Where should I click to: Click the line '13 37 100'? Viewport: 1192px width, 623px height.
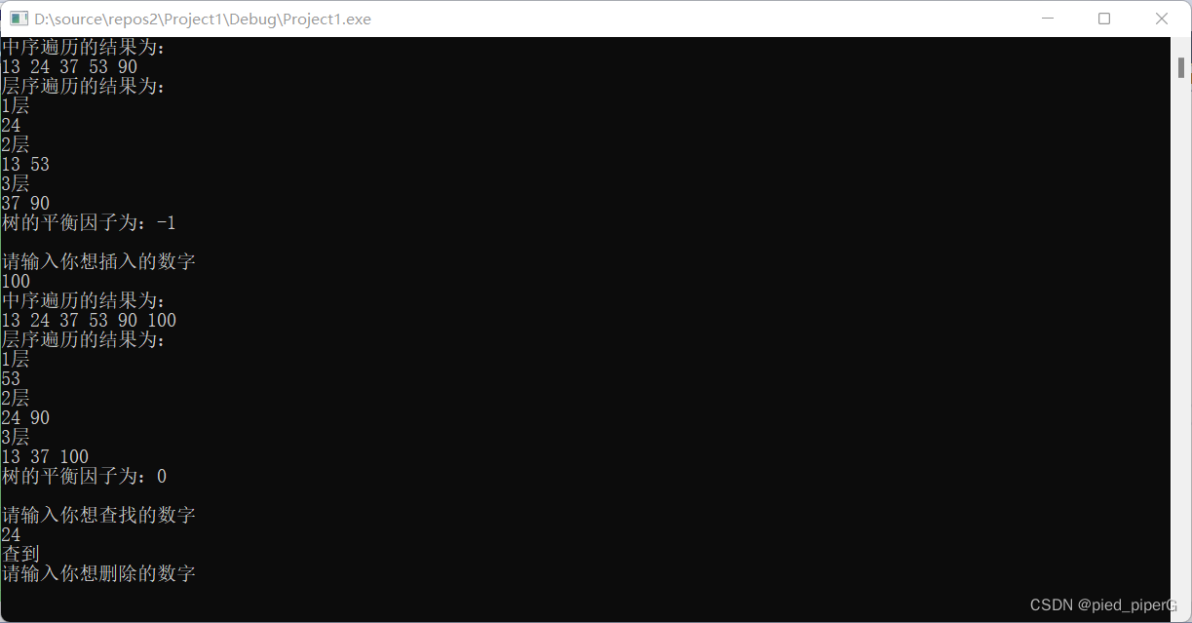45,457
